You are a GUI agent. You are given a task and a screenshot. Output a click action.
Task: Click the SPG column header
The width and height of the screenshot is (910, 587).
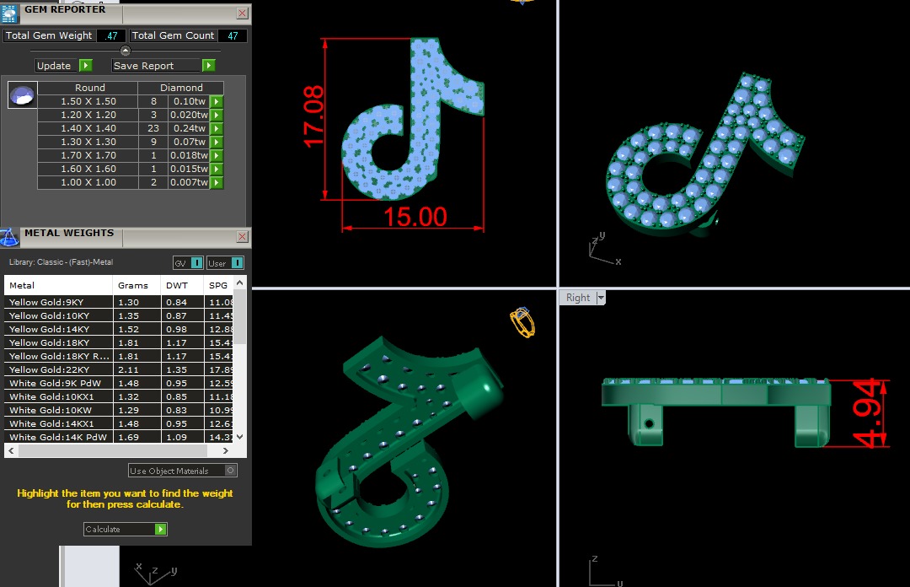point(219,285)
